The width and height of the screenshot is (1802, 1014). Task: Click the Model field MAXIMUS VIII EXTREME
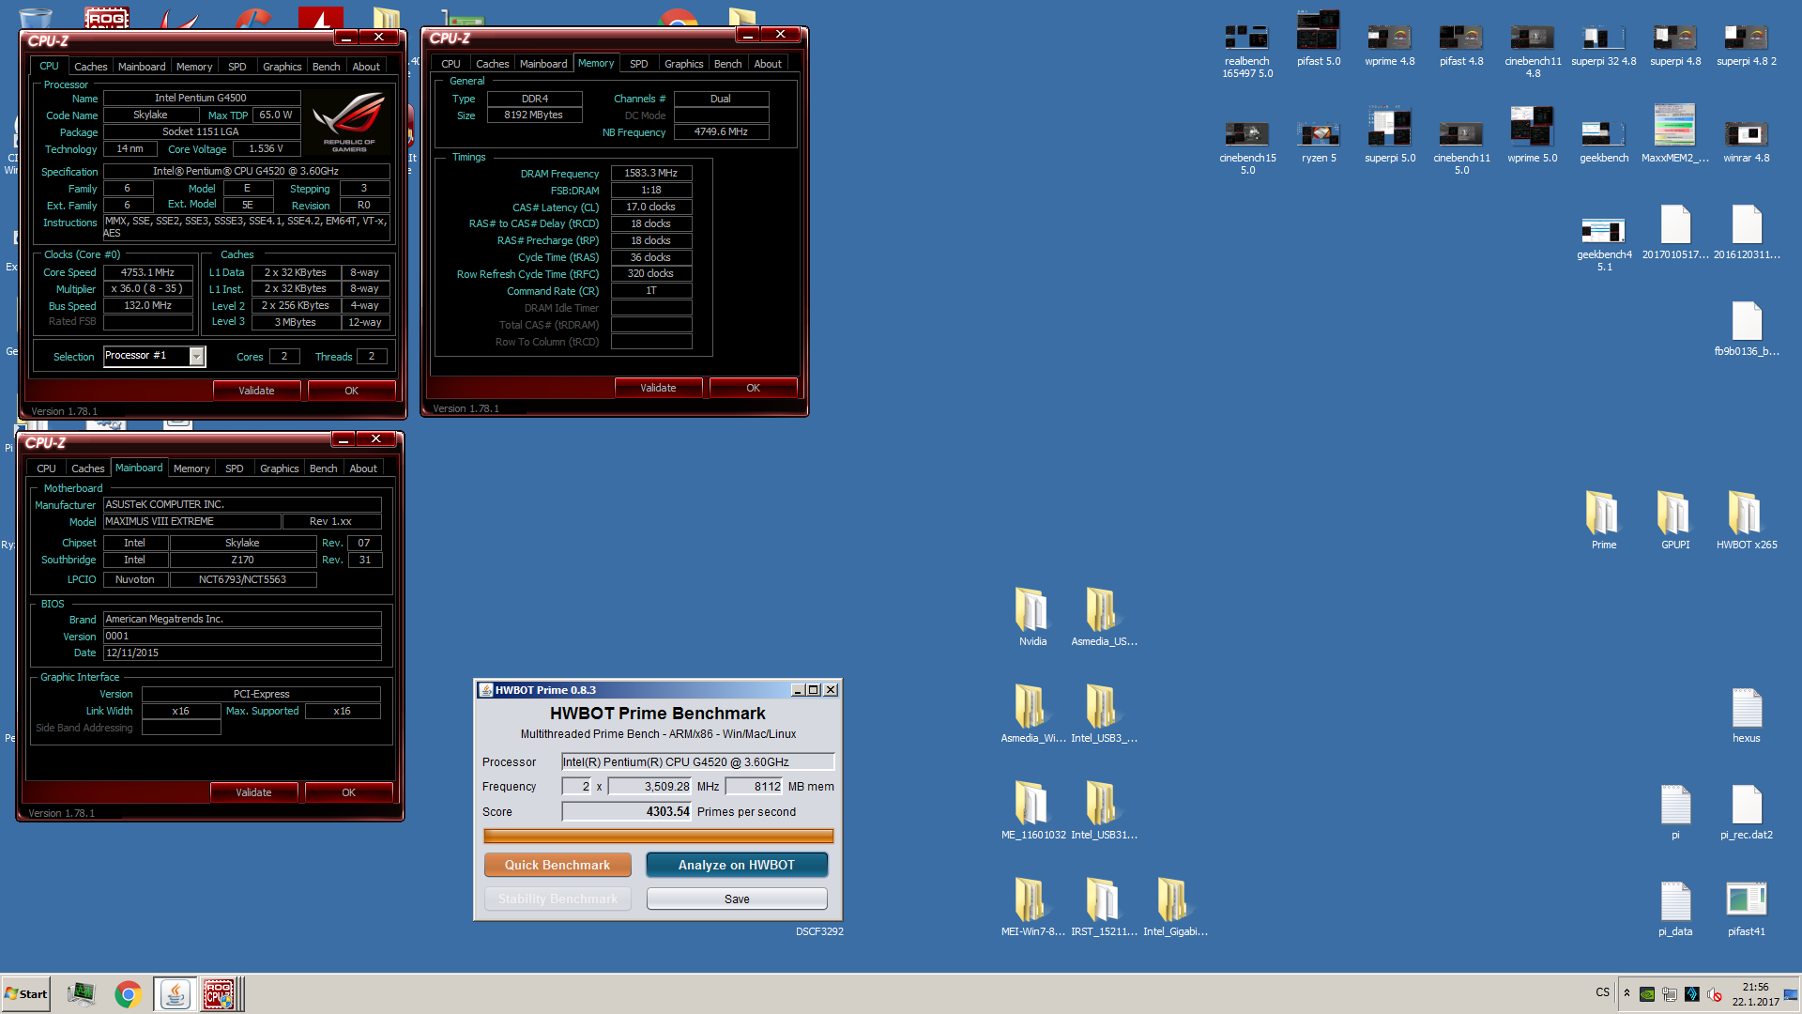(x=192, y=521)
